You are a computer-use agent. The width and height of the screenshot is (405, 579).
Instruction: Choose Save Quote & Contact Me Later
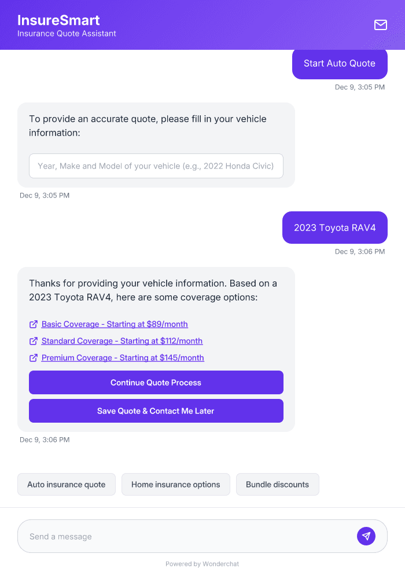[156, 411]
